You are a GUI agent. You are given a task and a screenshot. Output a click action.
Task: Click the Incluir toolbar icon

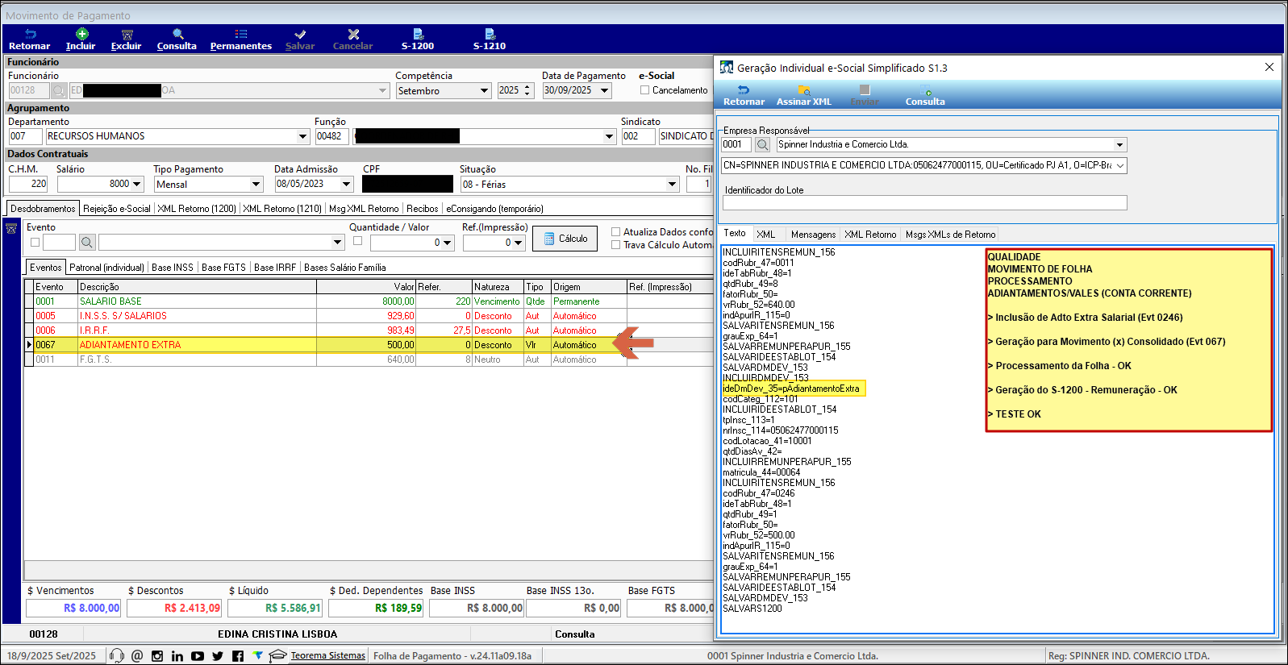81,35
